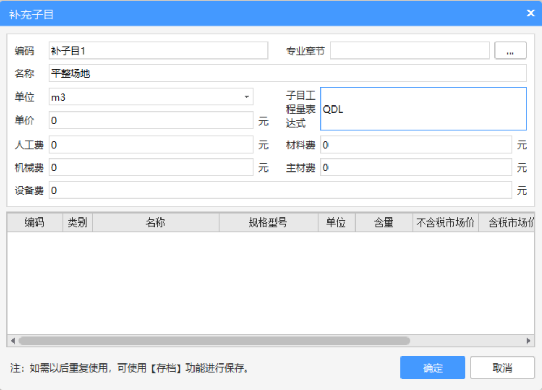The image size is (542, 390).
Task: Click the 名称 field containing 平整场地
Action: pyautogui.click(x=287, y=74)
